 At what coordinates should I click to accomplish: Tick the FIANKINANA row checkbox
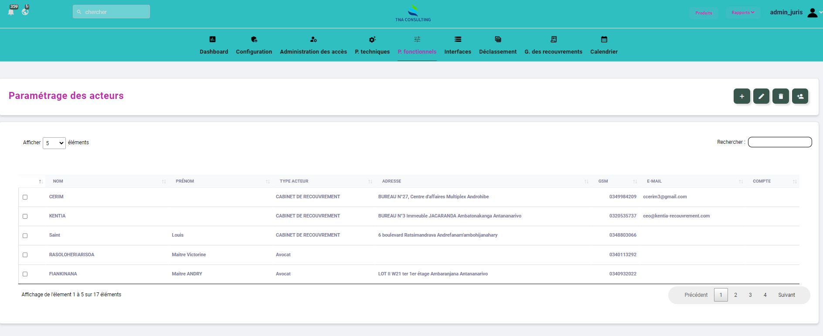25,274
